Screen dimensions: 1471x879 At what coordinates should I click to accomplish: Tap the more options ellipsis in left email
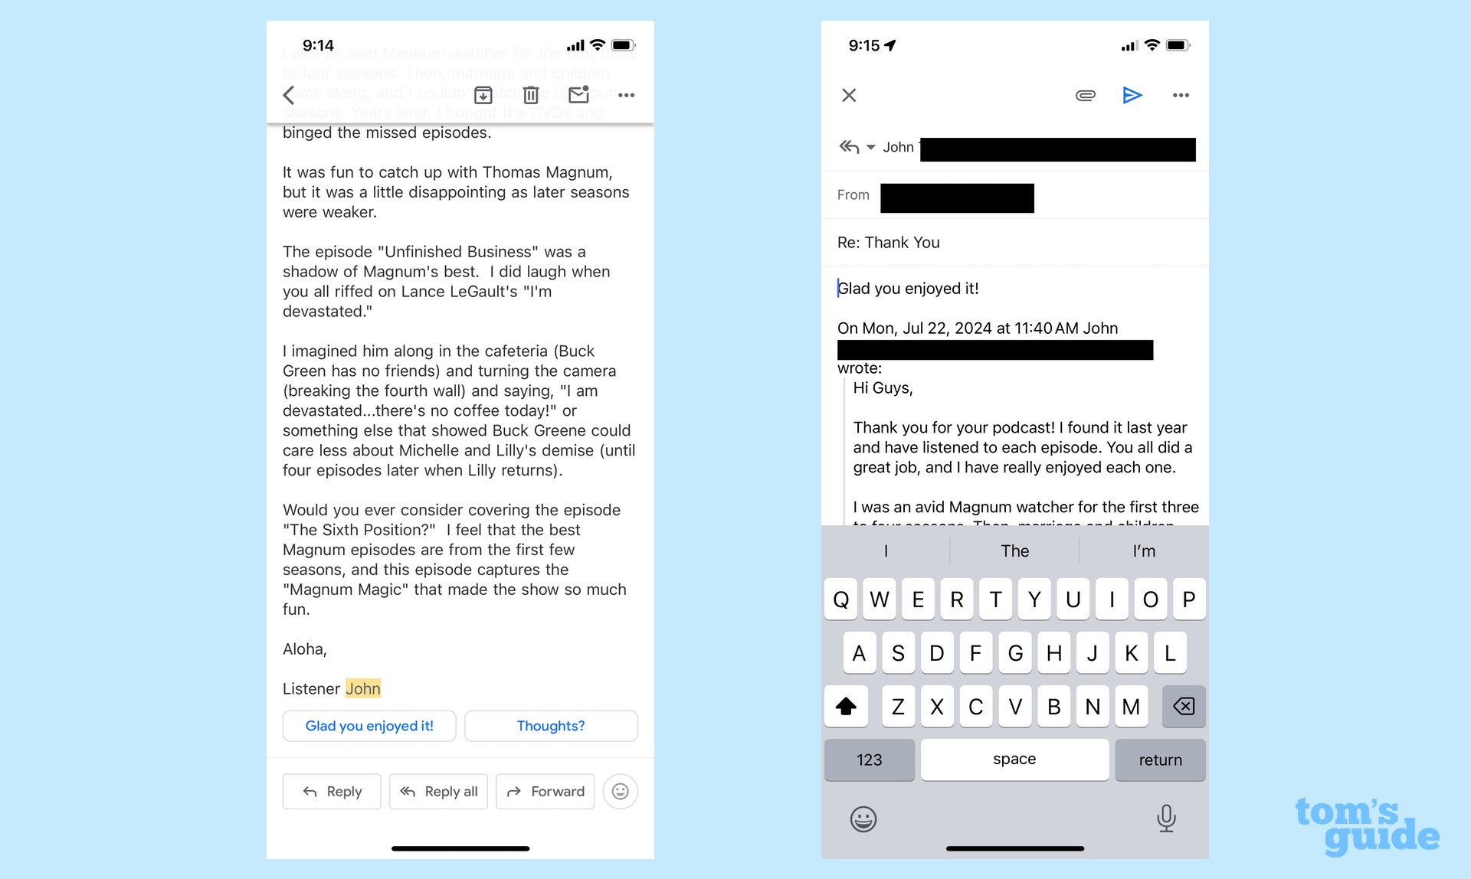coord(626,95)
